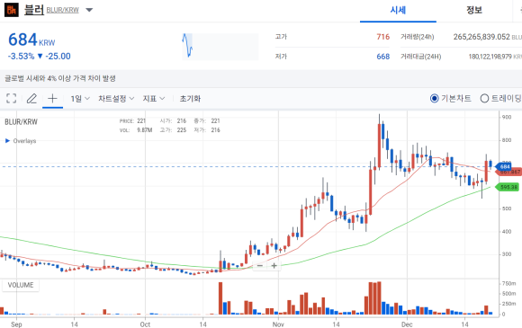Viewport: 522px width, 328px height.
Task: Zoom in chart with plus button
Action: tap(274, 265)
